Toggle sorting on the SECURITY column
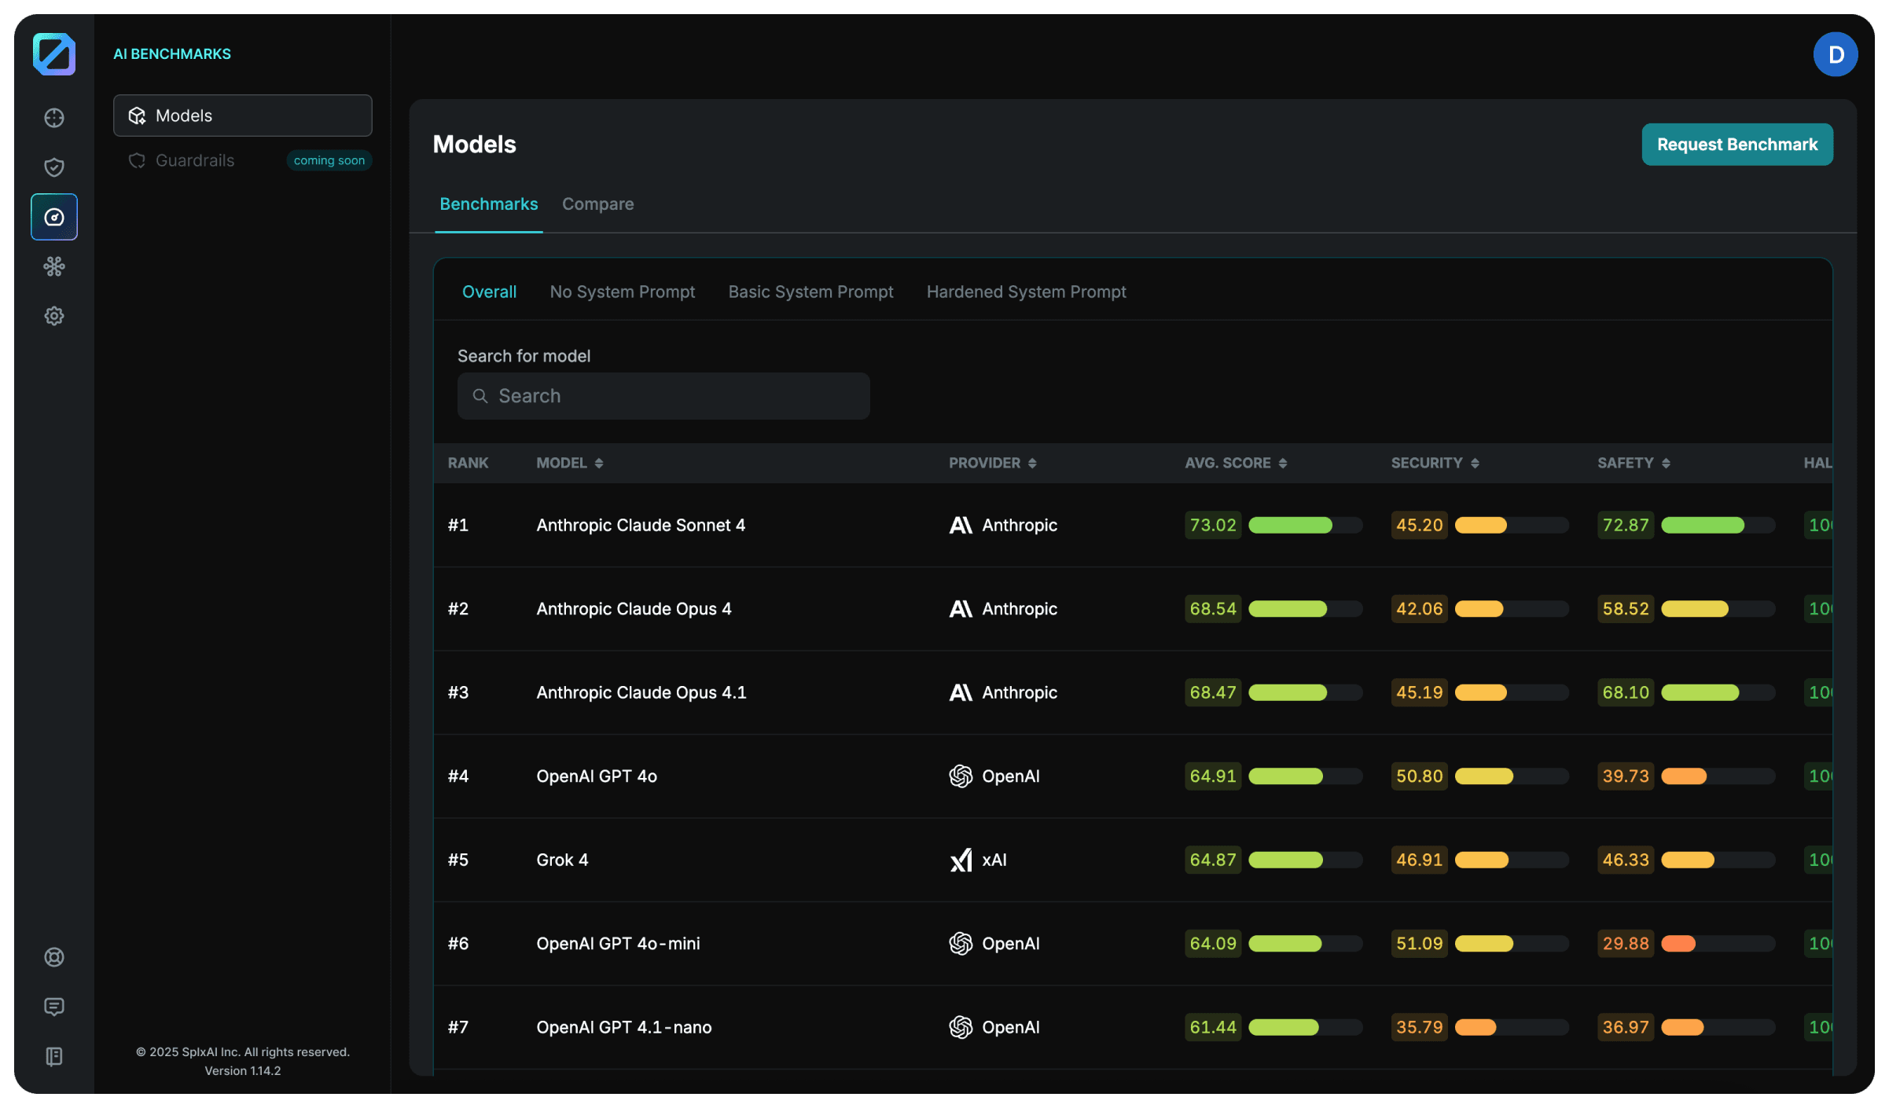The image size is (1889, 1108). [1477, 463]
